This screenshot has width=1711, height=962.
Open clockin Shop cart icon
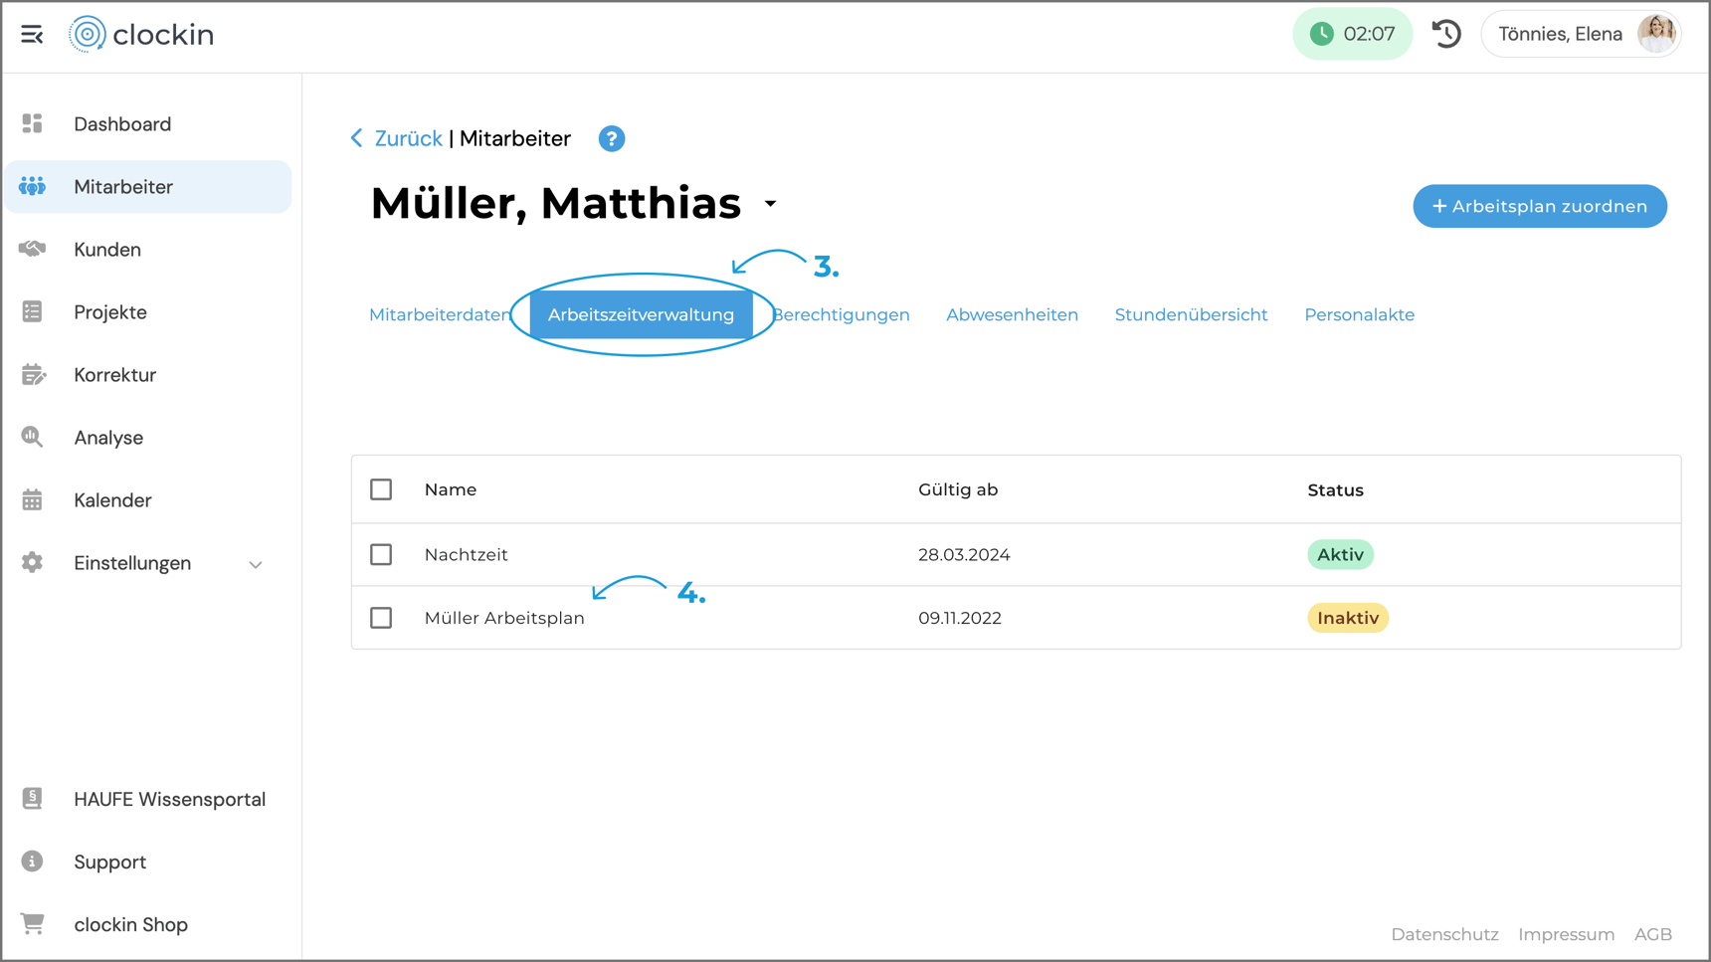(x=33, y=924)
